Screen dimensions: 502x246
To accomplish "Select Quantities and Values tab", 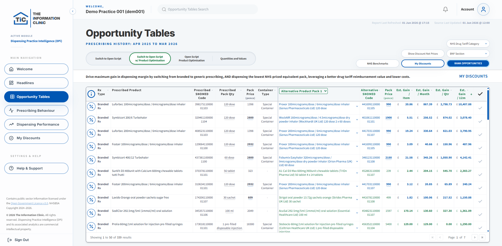I will [233, 59].
